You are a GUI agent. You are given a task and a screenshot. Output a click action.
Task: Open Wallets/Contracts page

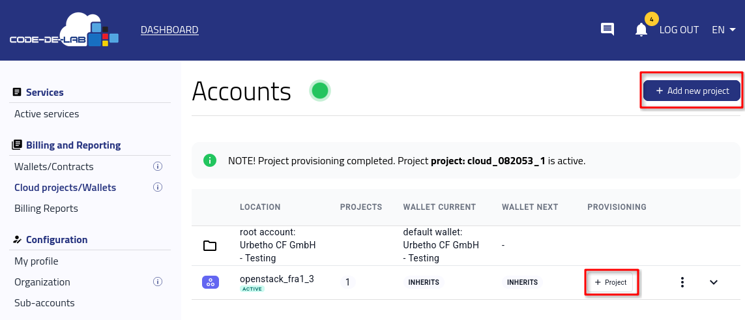pyautogui.click(x=53, y=167)
